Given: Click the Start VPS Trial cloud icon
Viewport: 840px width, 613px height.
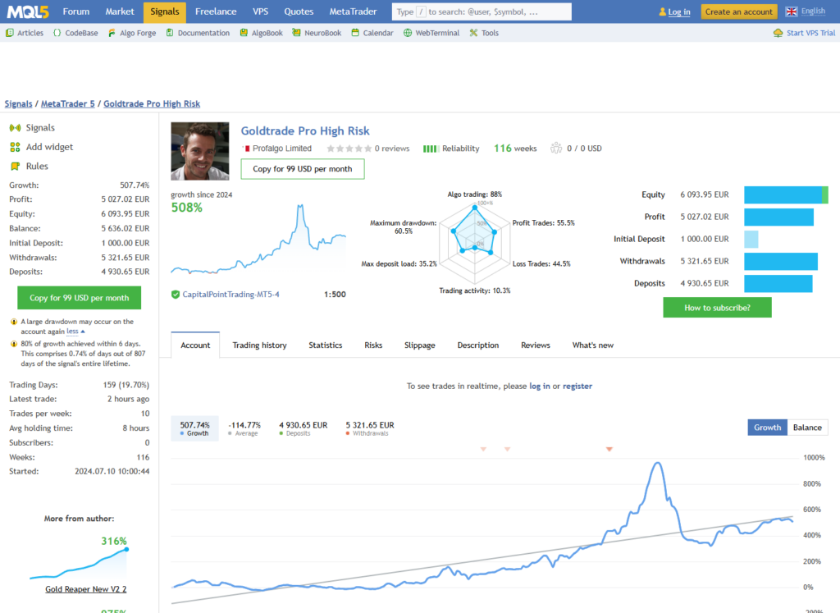Looking at the screenshot, I should 778,33.
